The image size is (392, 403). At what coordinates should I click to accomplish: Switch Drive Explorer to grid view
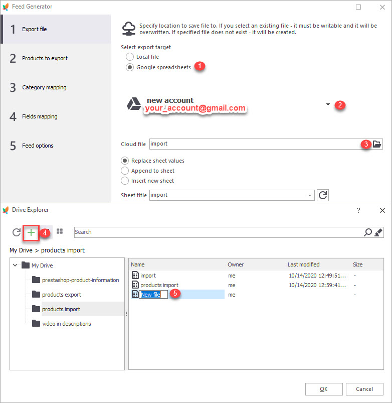pos(60,231)
